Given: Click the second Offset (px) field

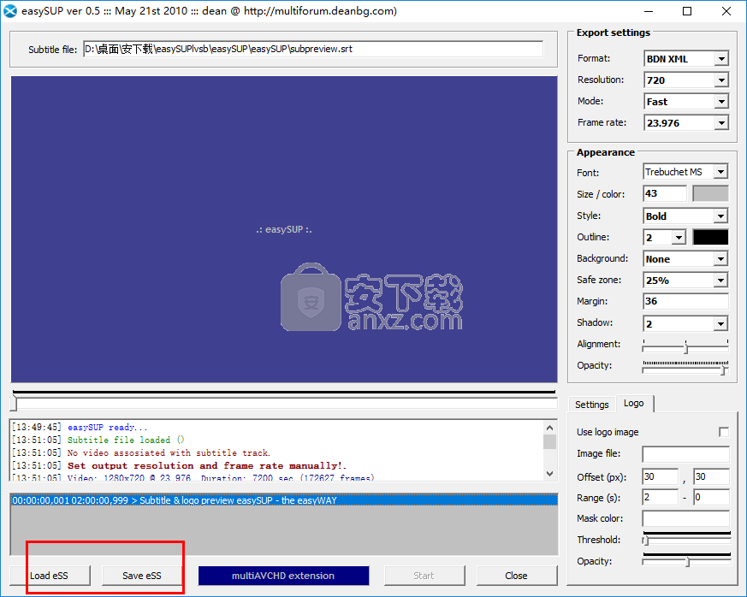Looking at the screenshot, I should tap(711, 476).
